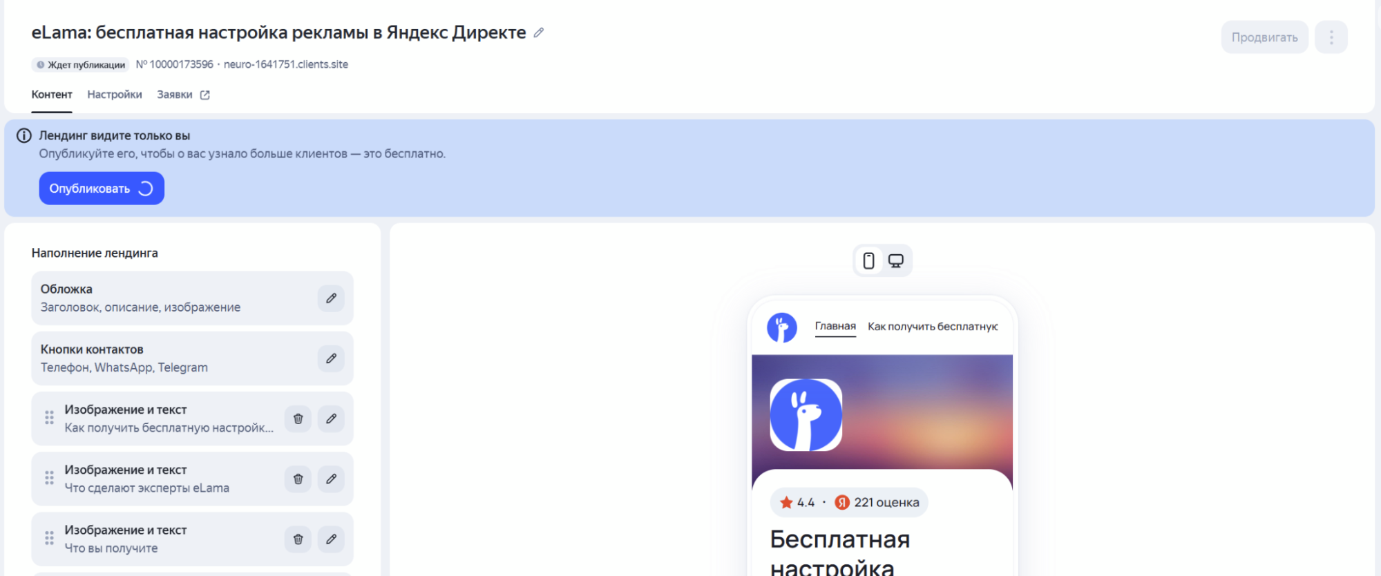Delete the 'Что вы получите' block
The image size is (1381, 576).
298,539
